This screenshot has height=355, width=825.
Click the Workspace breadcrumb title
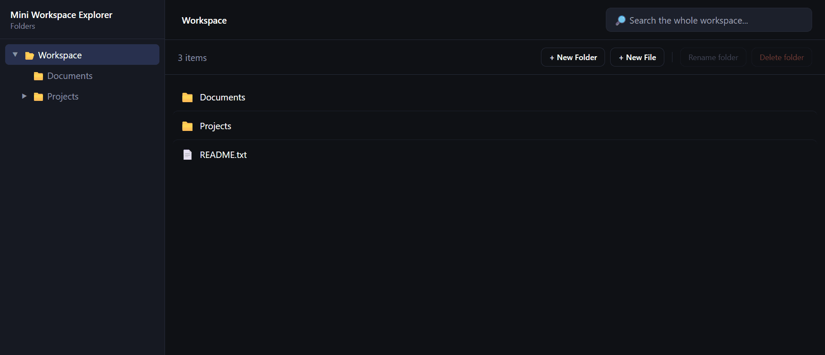pos(204,21)
